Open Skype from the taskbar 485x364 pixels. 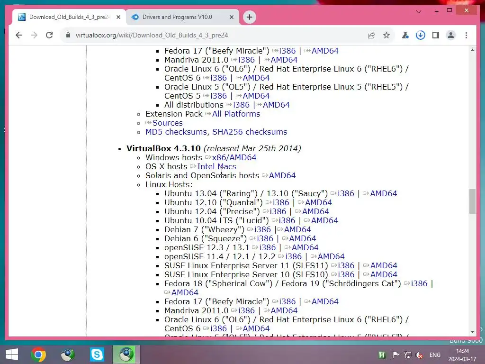coord(97,355)
